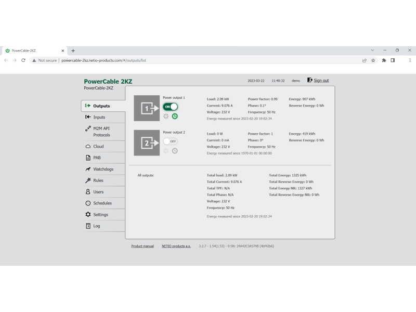Open the PAB section
This screenshot has width=416, height=312.
pyautogui.click(x=103, y=158)
